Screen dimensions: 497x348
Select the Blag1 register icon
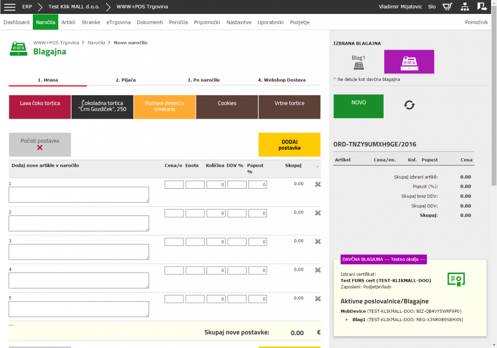coord(358,66)
